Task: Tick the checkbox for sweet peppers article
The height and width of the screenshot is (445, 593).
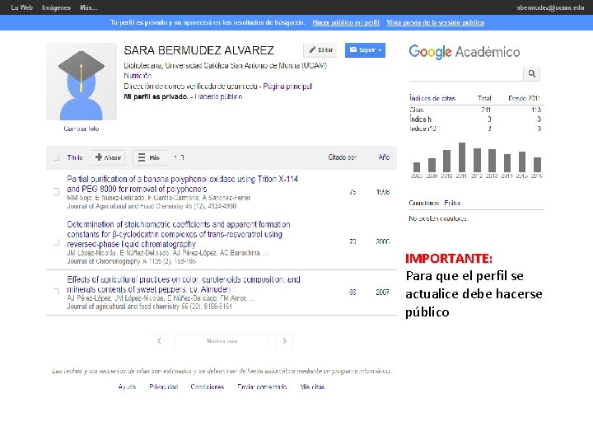Action: point(56,292)
